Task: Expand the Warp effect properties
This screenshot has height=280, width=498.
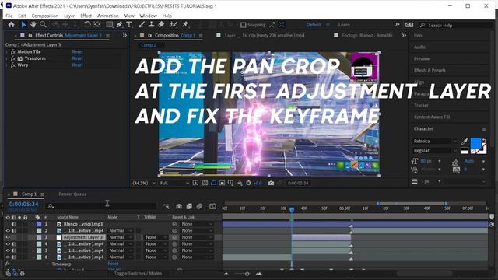Action: (x=7, y=65)
